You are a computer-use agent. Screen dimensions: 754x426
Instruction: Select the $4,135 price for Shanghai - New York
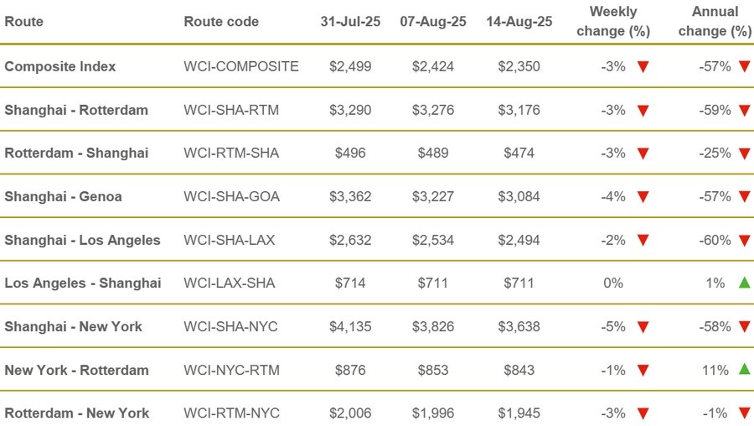coord(350,326)
